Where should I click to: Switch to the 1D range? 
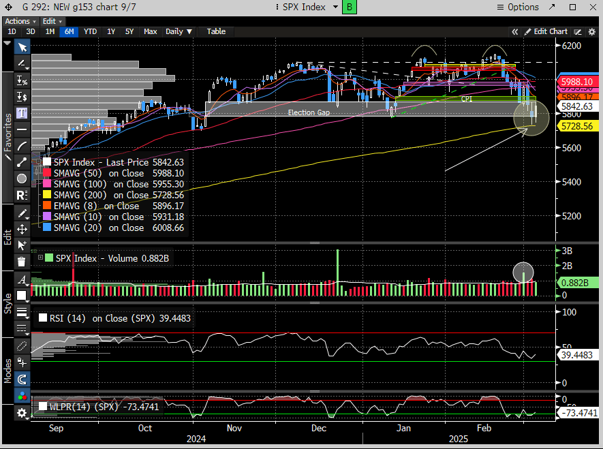[x=12, y=31]
